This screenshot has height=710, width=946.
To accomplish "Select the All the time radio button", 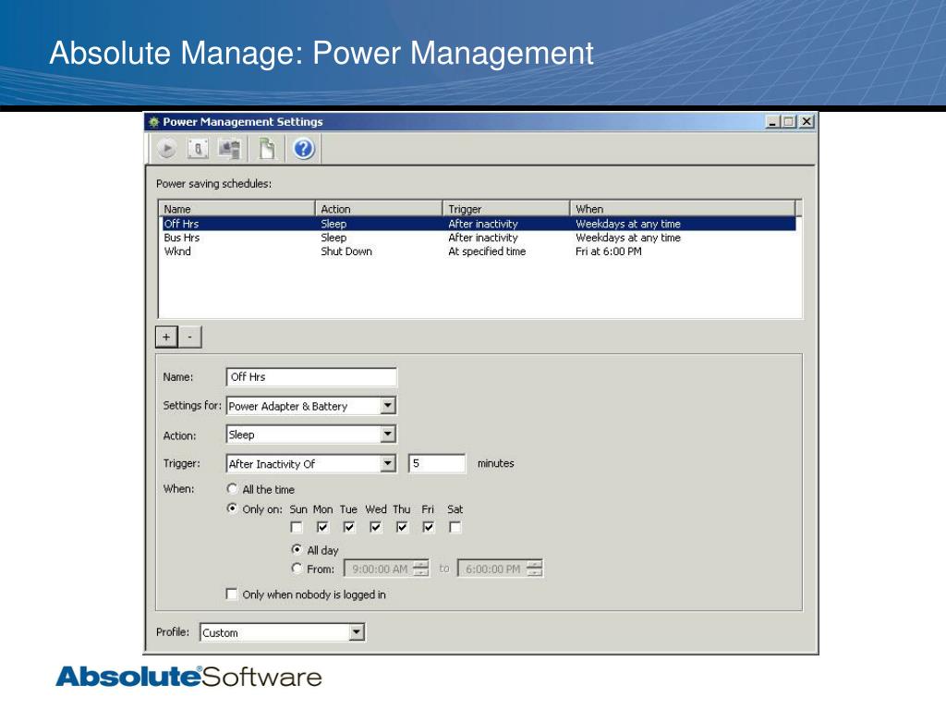I will [x=232, y=488].
